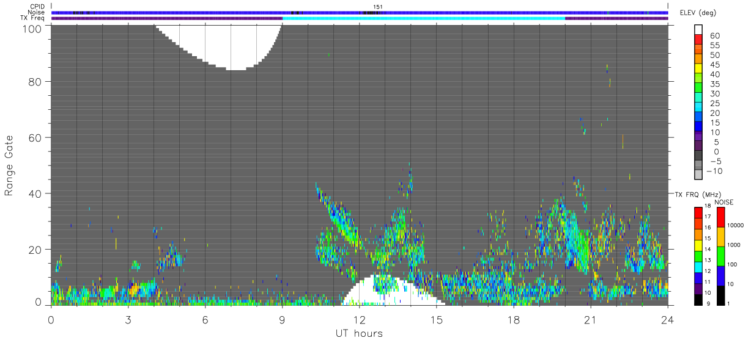Click the 'TX Freq' row label
Image resolution: width=751 pixels, height=346 pixels.
point(32,18)
